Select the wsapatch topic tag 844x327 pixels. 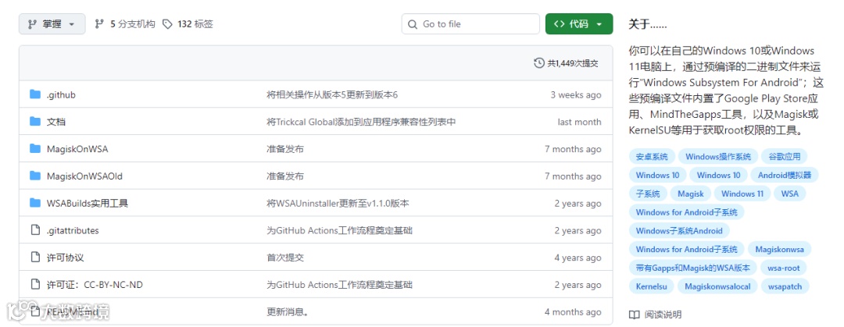pos(785,286)
